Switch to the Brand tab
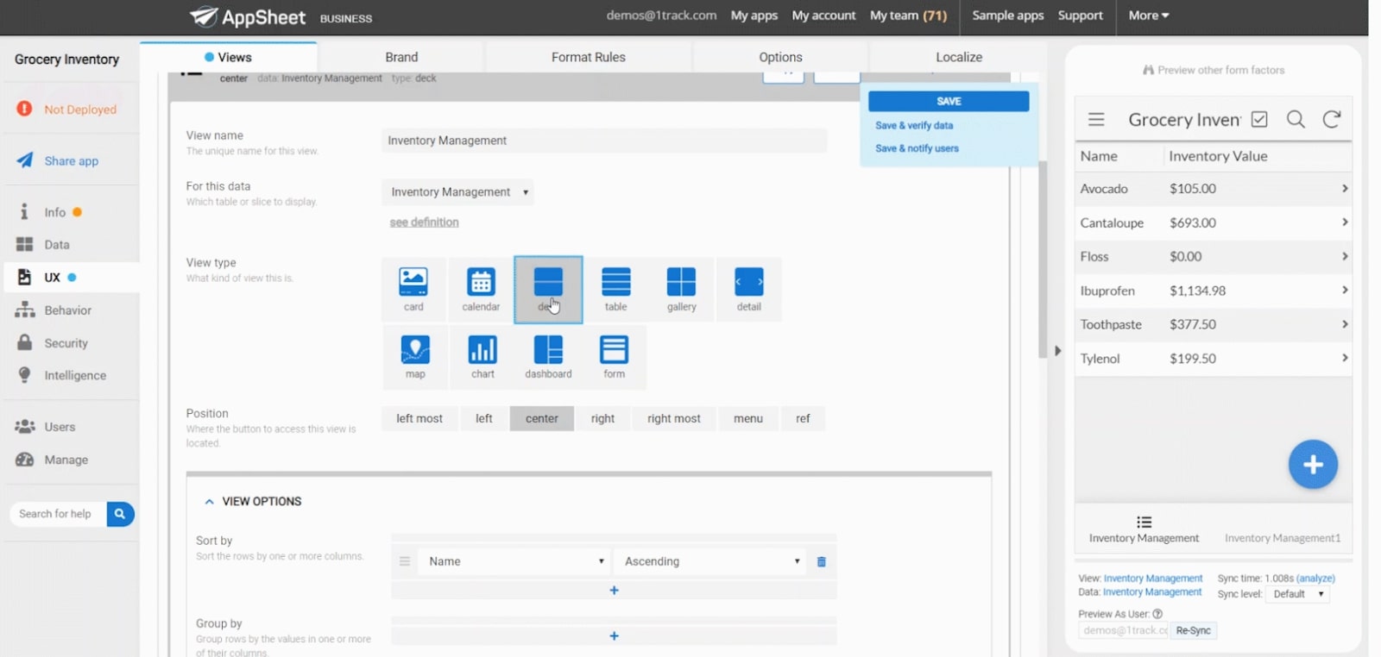 [401, 57]
